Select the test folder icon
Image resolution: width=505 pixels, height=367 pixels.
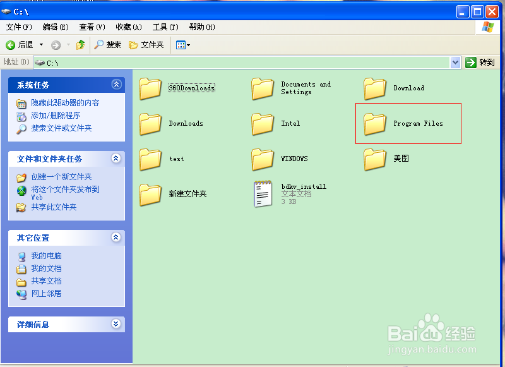[150, 159]
